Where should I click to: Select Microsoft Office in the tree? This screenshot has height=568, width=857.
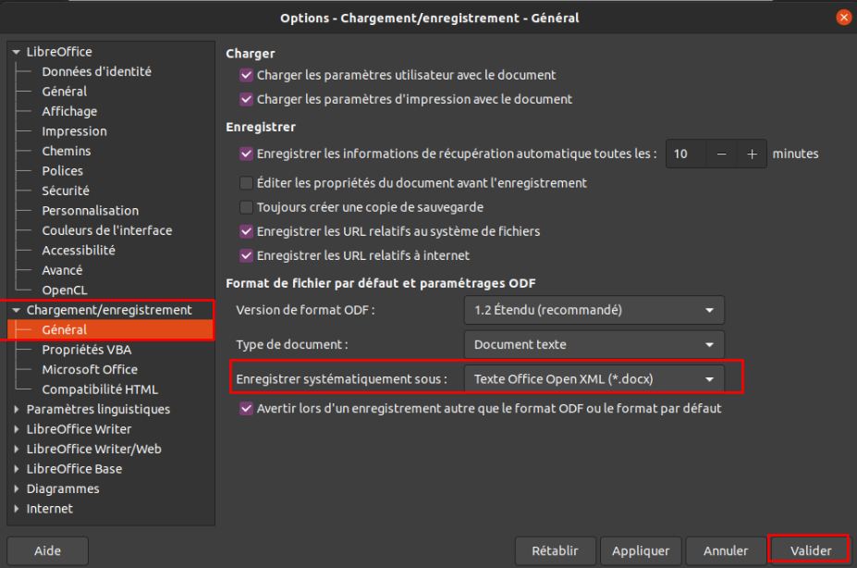tap(90, 369)
